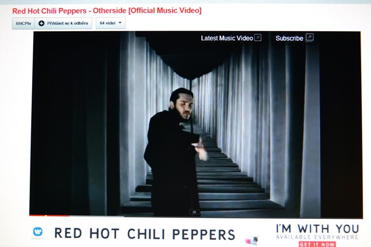The height and width of the screenshot is (247, 371).
Task: Click the I'M WITH YOU album text
Action: point(317,229)
